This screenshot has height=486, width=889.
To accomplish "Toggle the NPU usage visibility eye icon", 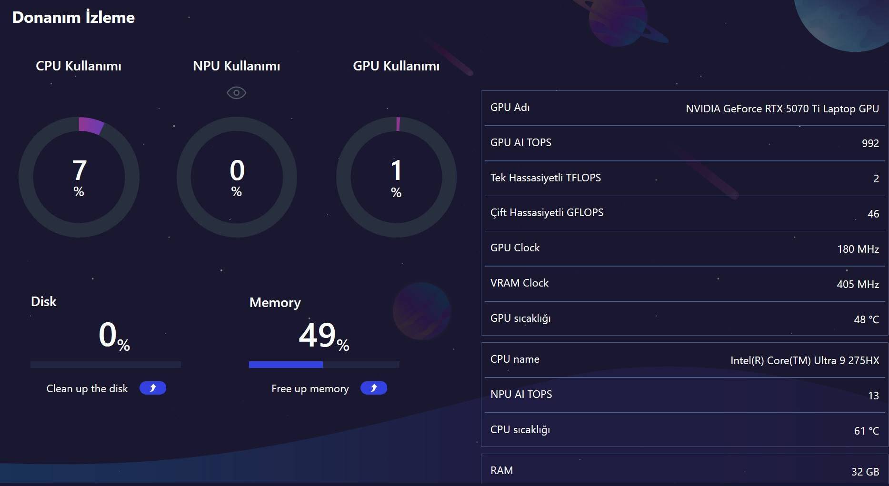I will click(x=236, y=93).
